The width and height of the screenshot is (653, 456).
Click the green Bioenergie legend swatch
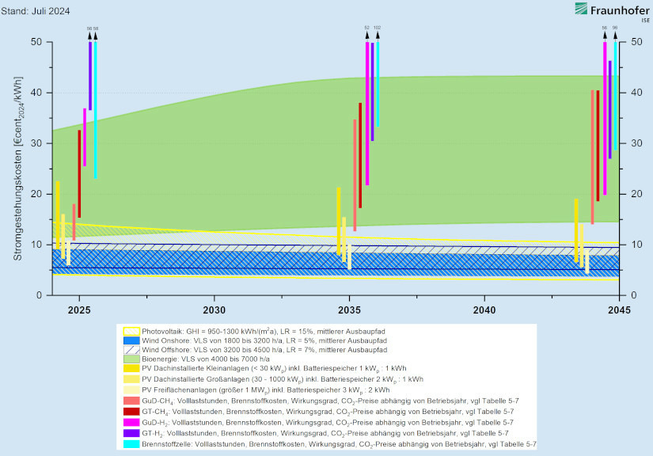tap(130, 359)
